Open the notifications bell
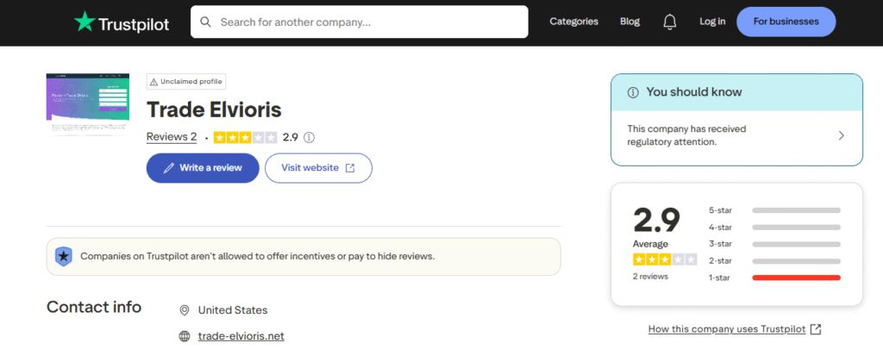Image resolution: width=883 pixels, height=356 pixels. [x=669, y=22]
